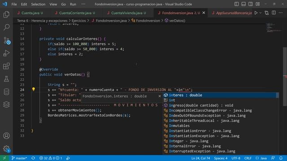Open the Edit menu
Screen dimensions: 287x161
(24, 4)
